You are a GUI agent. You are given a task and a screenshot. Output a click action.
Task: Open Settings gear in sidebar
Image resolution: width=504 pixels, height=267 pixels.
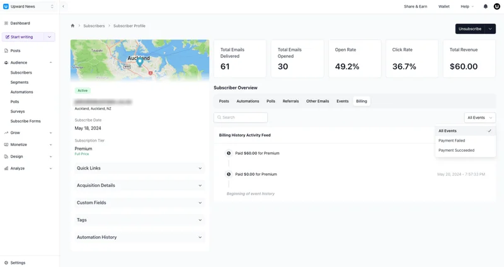[6, 263]
